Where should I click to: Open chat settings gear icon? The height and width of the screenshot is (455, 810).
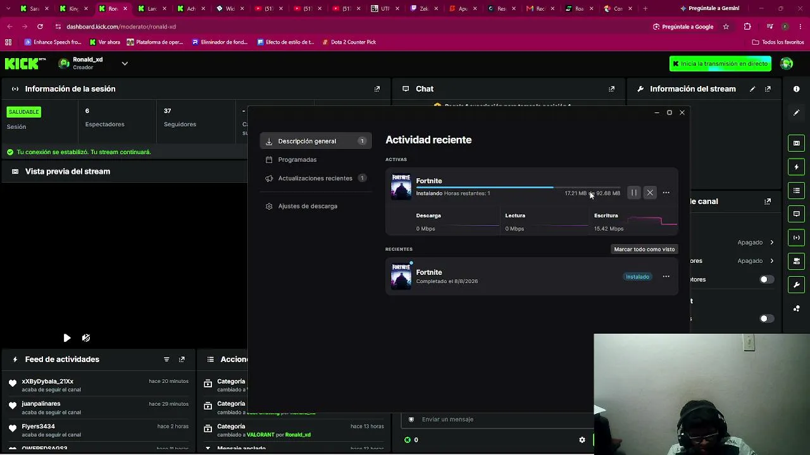(582, 440)
